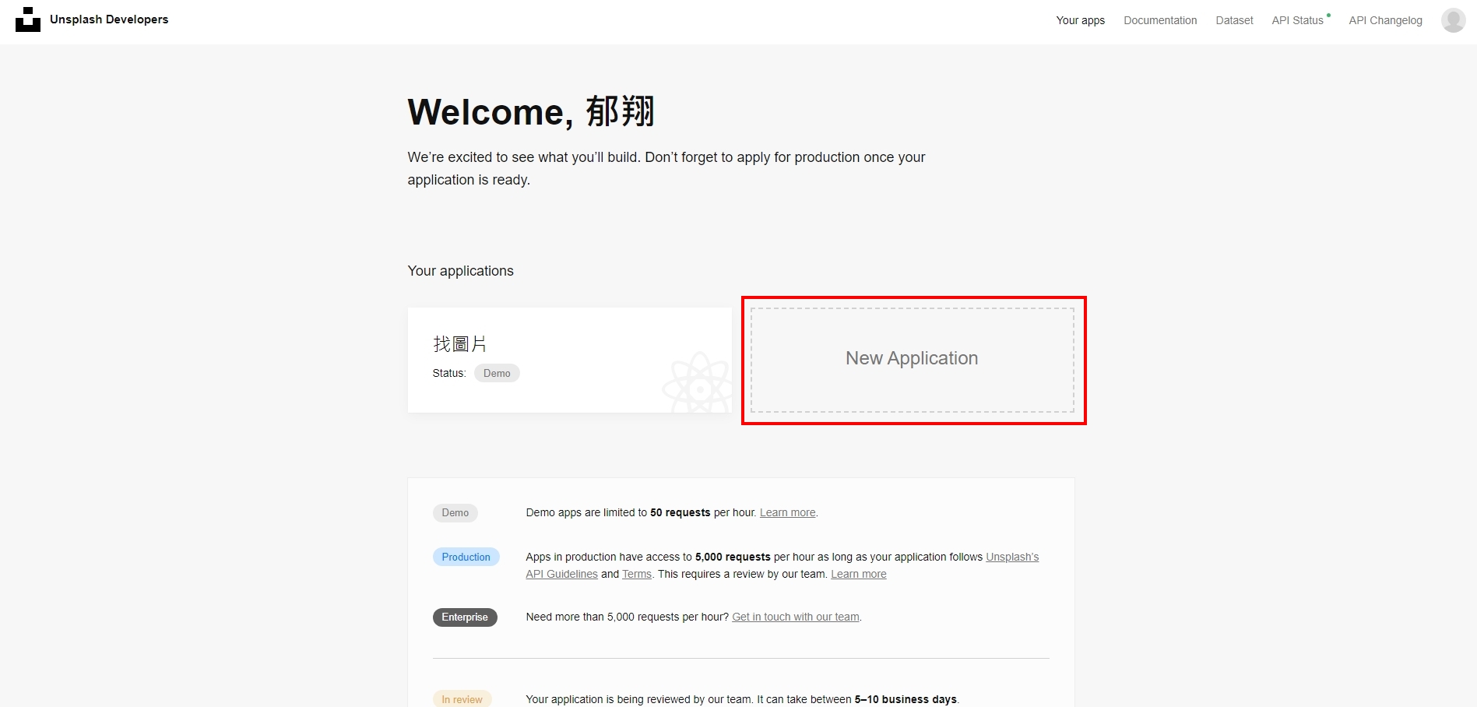1477x707 pixels.
Task: Open the API Changelog
Action: (x=1385, y=20)
